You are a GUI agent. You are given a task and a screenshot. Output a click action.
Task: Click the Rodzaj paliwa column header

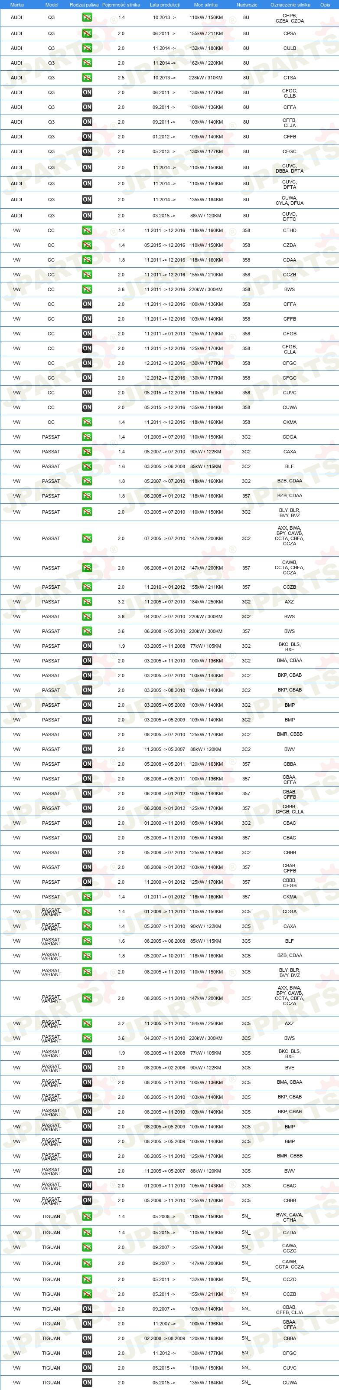pyautogui.click(x=84, y=5)
